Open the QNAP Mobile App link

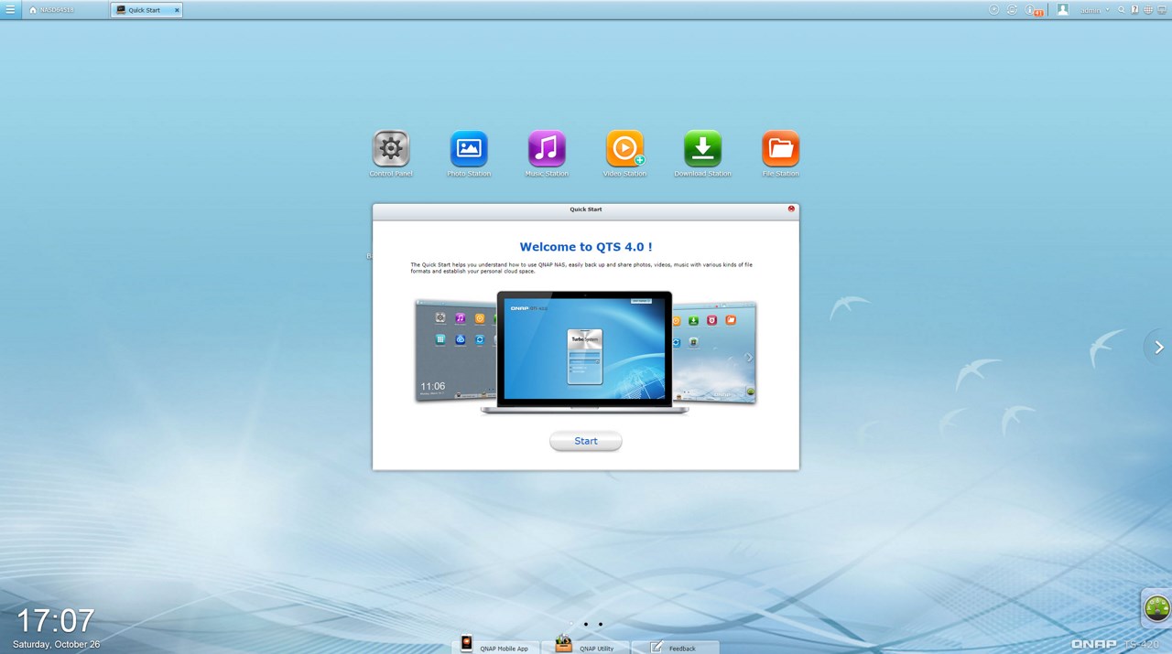pyautogui.click(x=495, y=646)
